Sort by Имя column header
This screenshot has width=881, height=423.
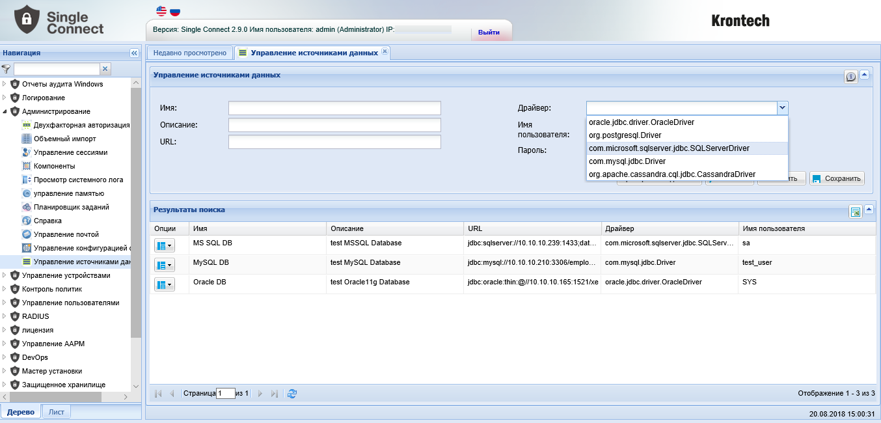[x=258, y=229]
